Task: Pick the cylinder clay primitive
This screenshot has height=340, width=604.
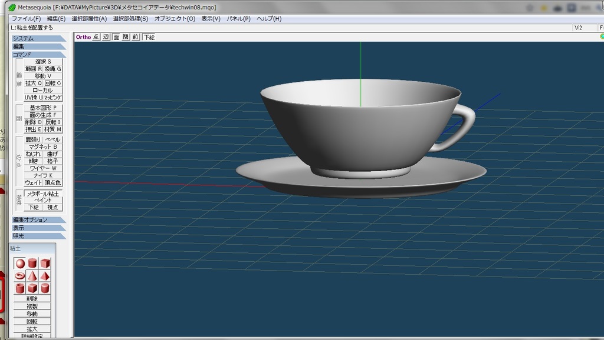Action: (32, 263)
